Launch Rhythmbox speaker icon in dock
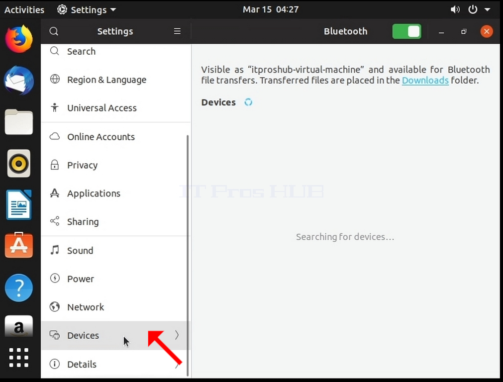503x382 pixels. click(x=18, y=163)
